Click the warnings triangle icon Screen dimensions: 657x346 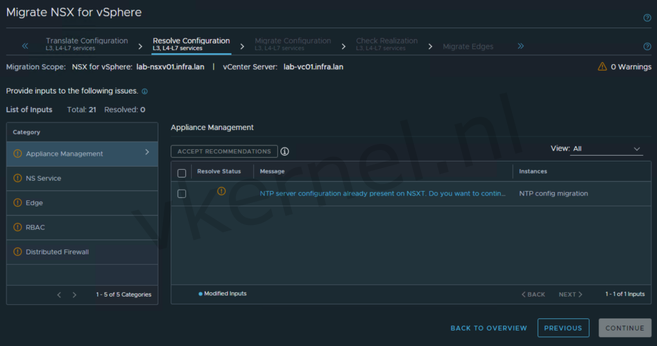point(602,67)
